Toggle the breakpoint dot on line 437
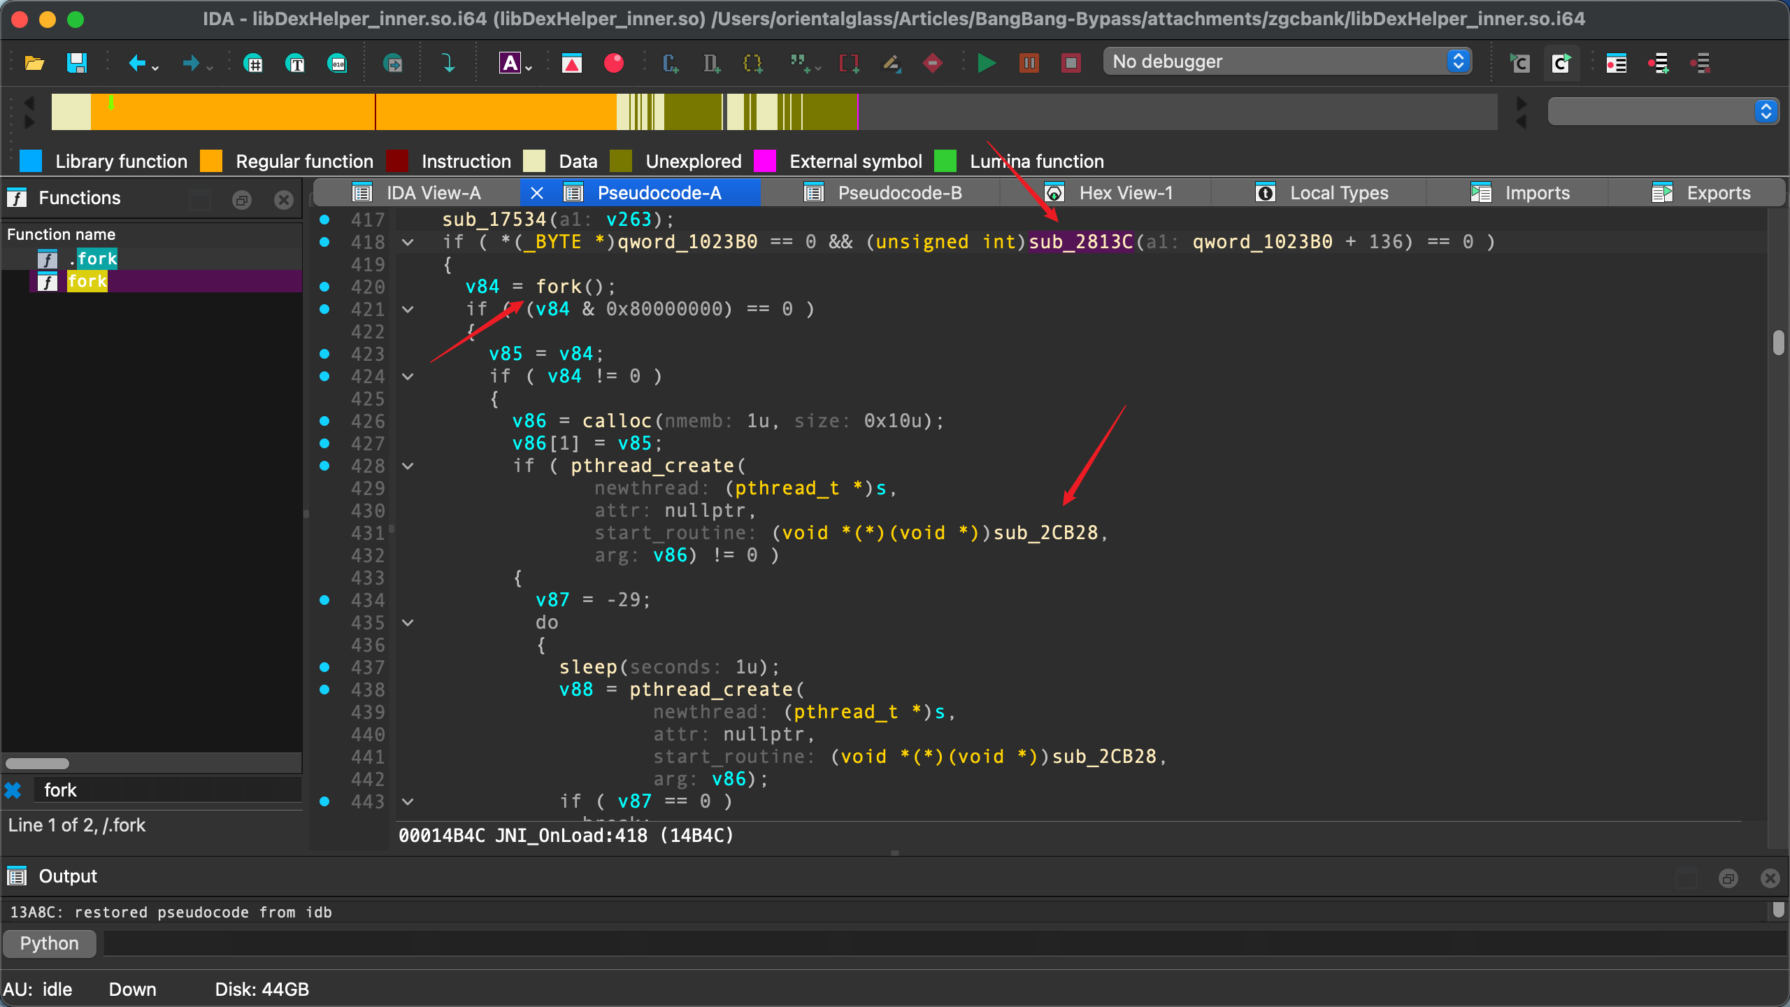 [x=324, y=667]
